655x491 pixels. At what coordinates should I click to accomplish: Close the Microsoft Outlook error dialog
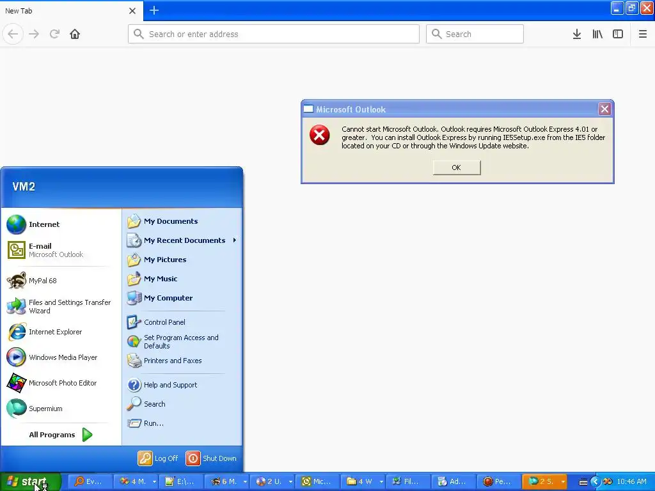click(604, 109)
